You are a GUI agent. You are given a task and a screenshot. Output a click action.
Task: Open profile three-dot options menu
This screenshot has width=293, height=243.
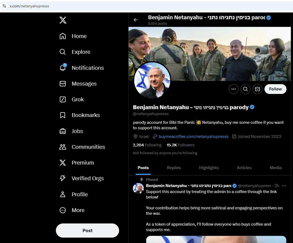click(x=233, y=89)
